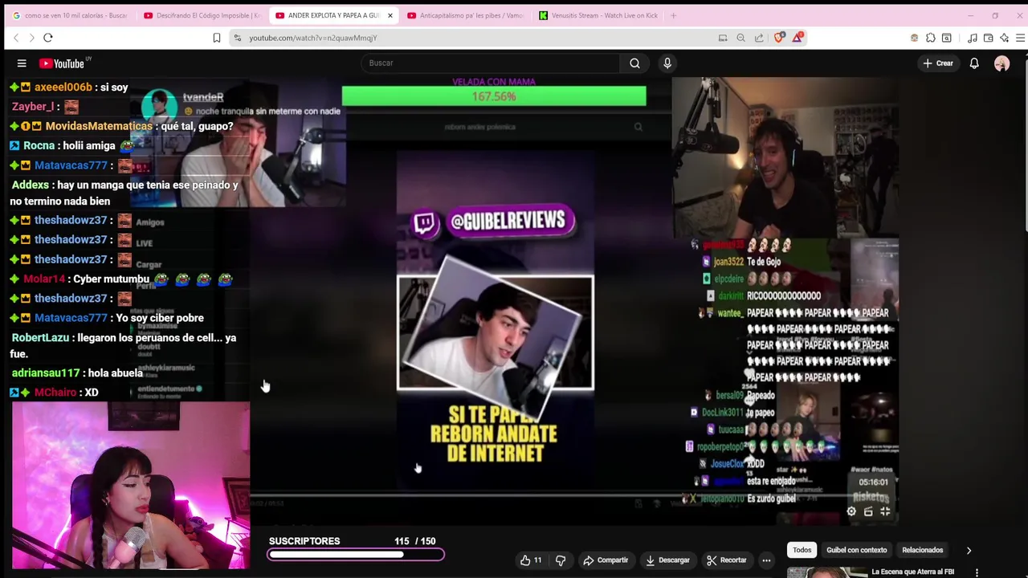Open the Leo AI sparkle icon
This screenshot has width=1028, height=578.
tap(1004, 38)
